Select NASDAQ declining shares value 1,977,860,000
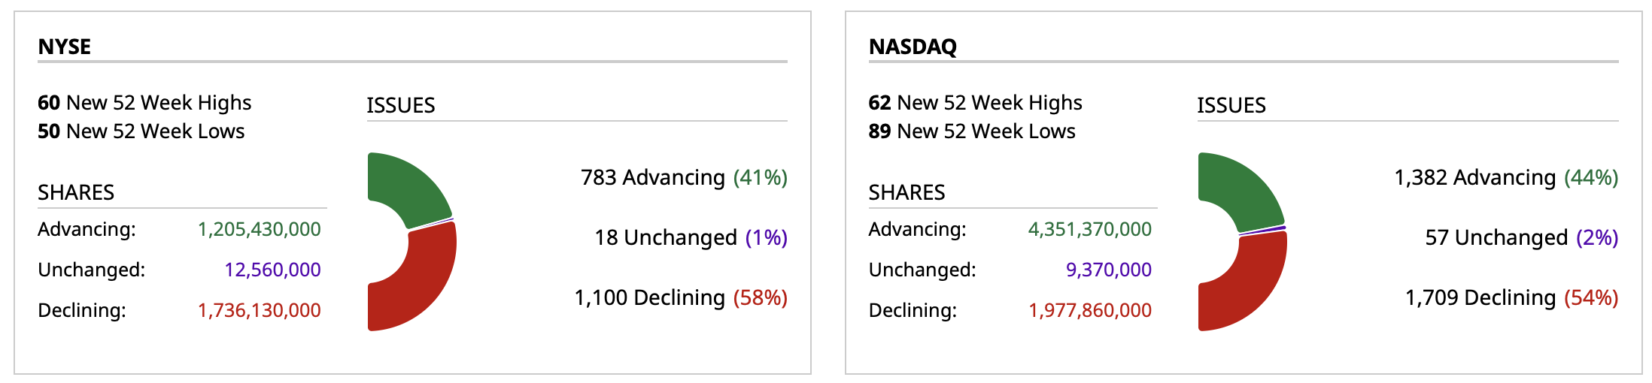 click(x=1089, y=310)
